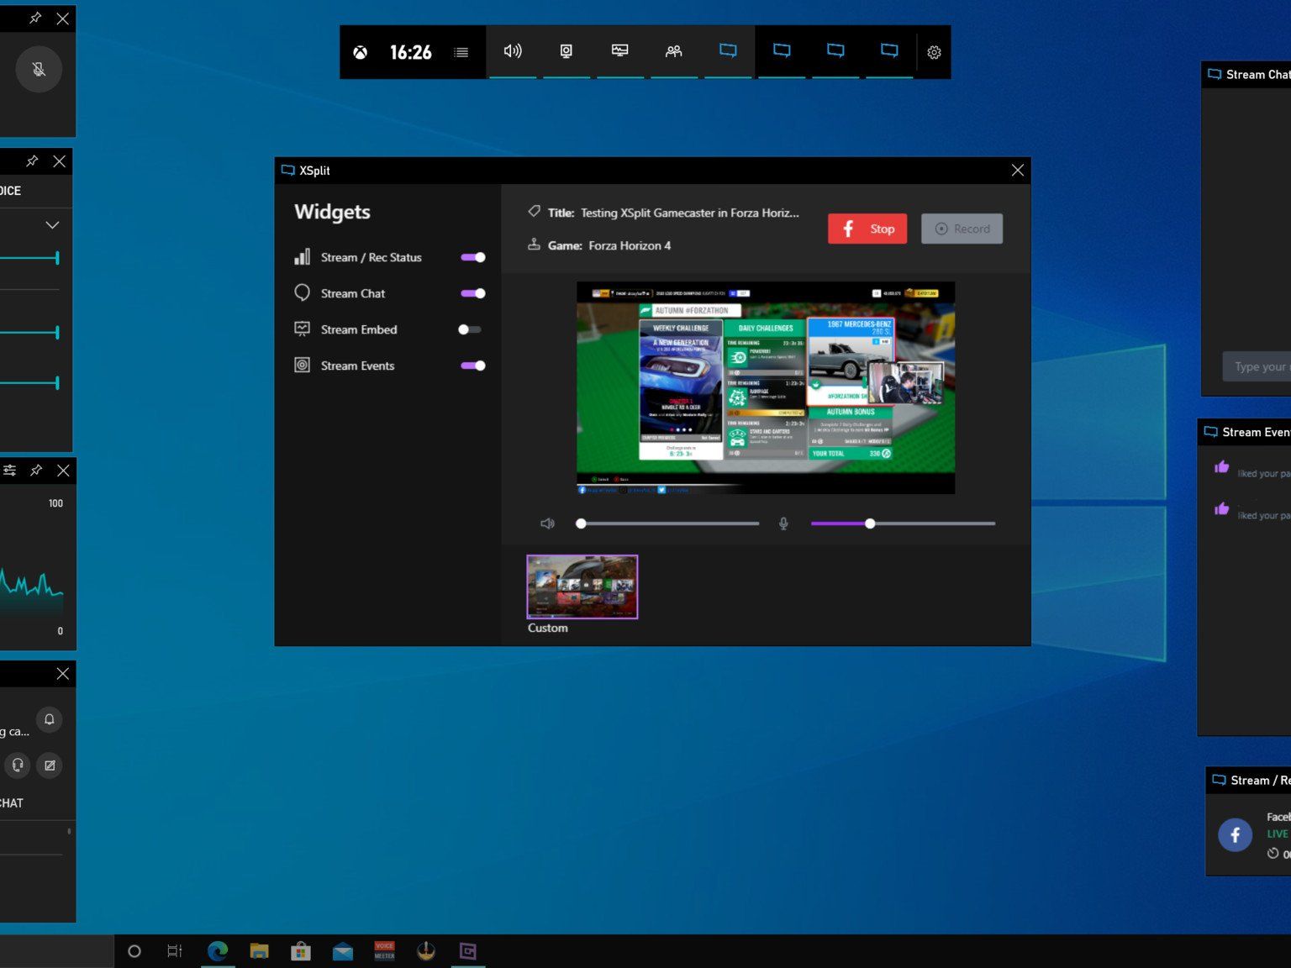Viewport: 1291px width, 968px height.
Task: Open Microsoft Edge from the taskbar
Action: (x=218, y=951)
